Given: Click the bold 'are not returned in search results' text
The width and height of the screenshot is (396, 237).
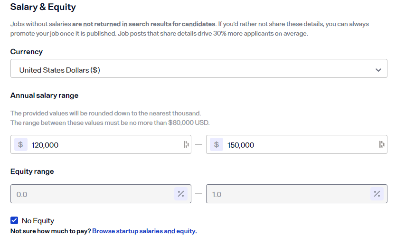Looking at the screenshot, I should [x=144, y=24].
